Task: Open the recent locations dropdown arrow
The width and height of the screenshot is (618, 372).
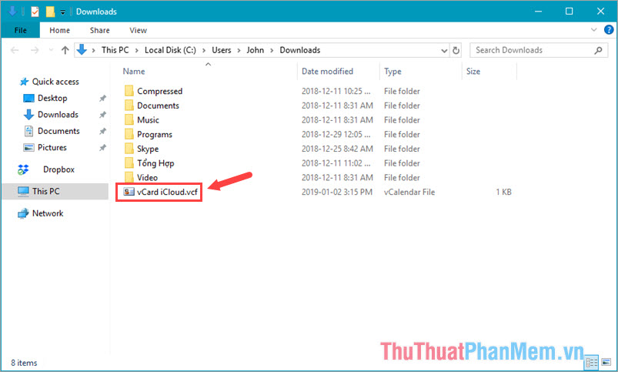Action: pyautogui.click(x=51, y=50)
